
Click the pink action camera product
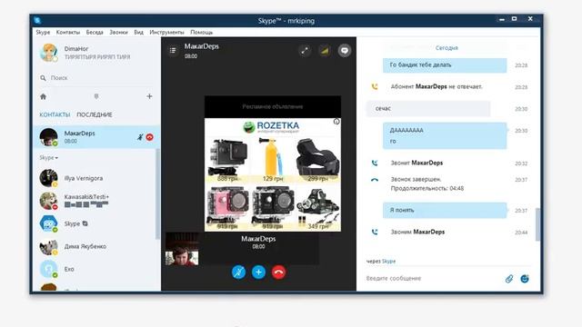click(x=227, y=208)
